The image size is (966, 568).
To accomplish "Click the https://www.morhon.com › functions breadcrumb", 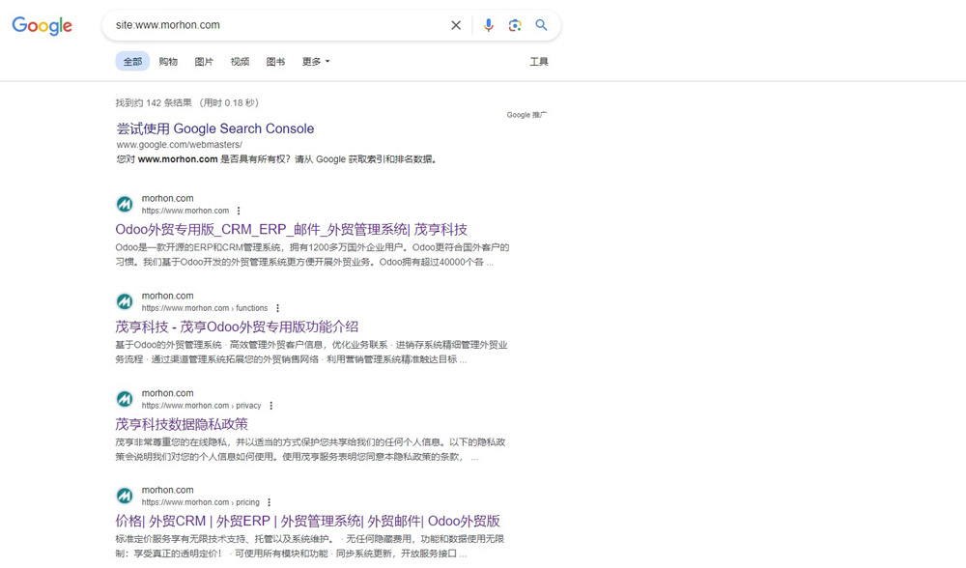I will pos(205,308).
